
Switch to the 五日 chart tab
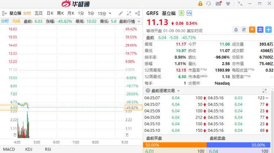click(x=39, y=13)
